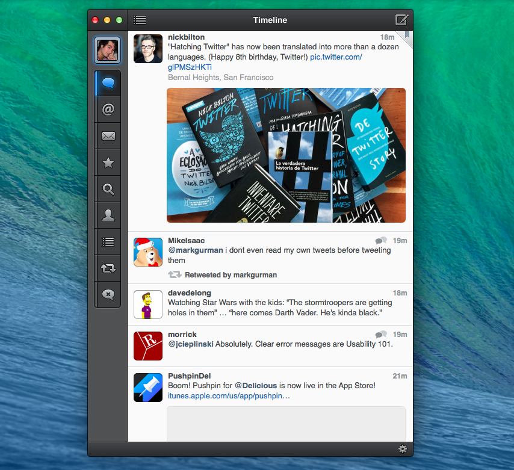Open Direct Messages from the sidebar
The width and height of the screenshot is (514, 470).
tap(108, 135)
